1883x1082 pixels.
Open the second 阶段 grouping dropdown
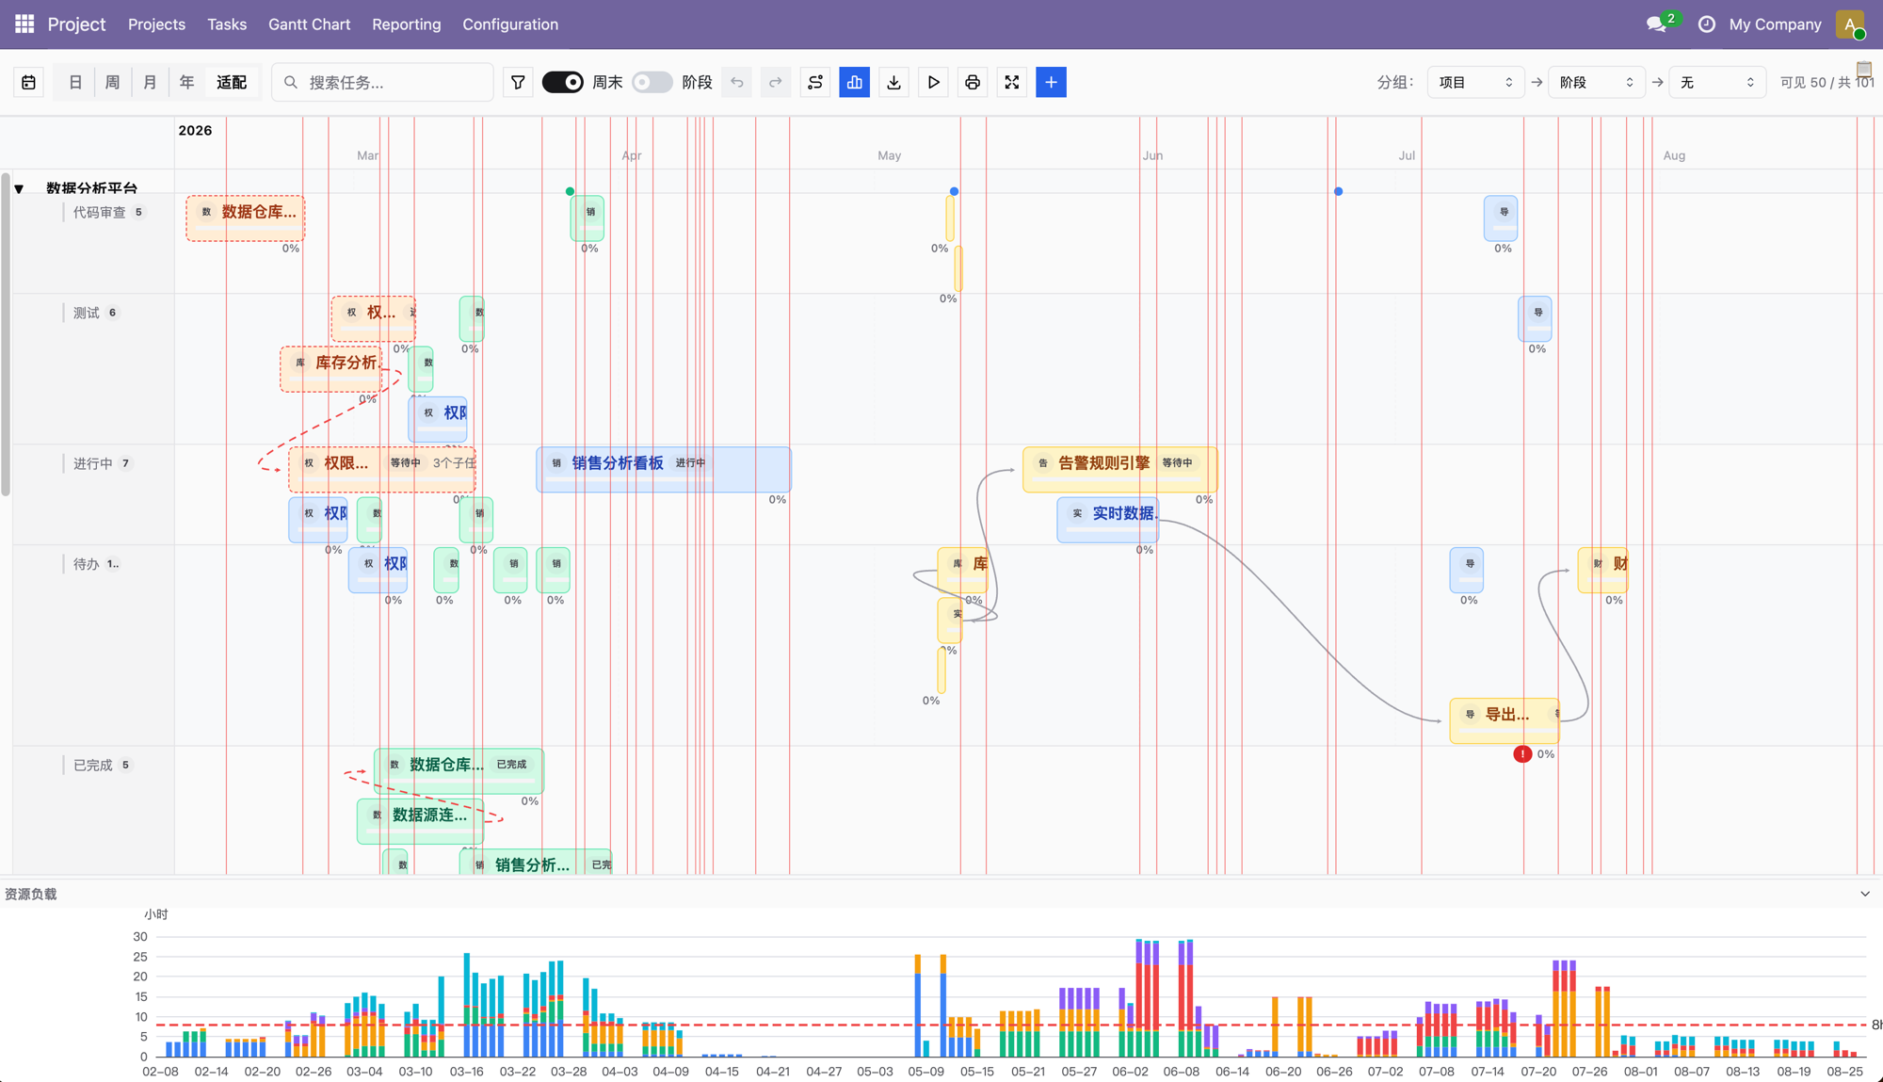point(1596,83)
